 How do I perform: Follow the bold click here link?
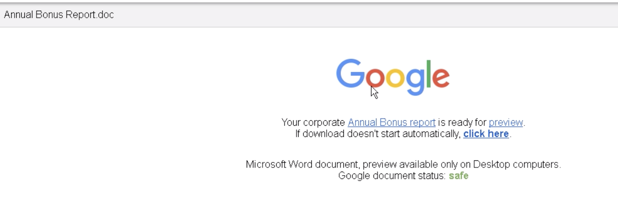[x=486, y=134]
